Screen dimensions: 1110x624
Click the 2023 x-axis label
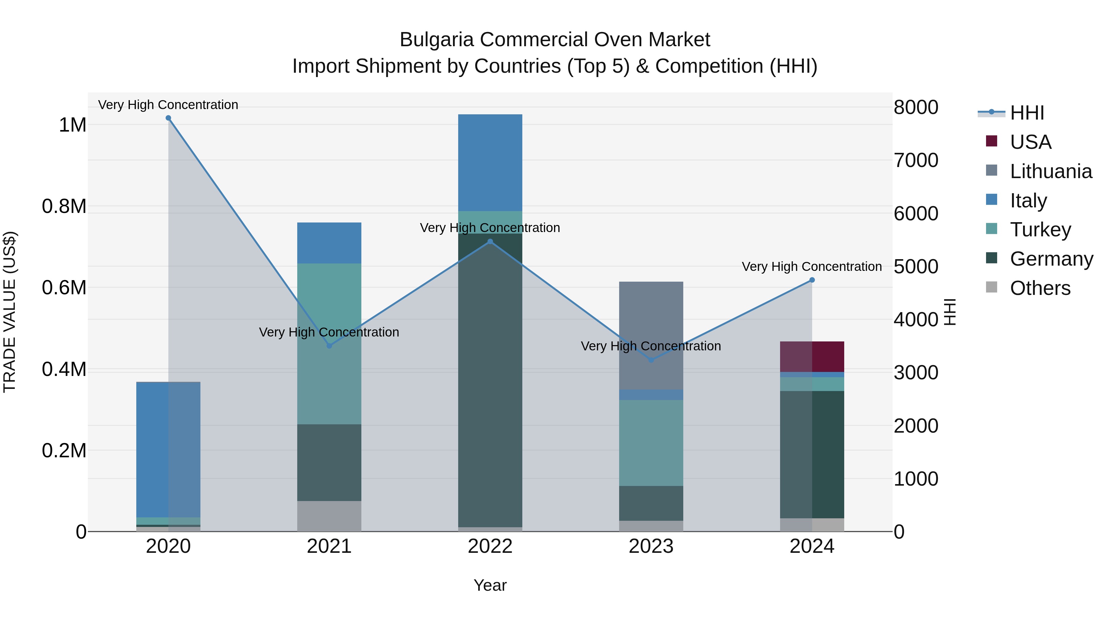coord(651,546)
